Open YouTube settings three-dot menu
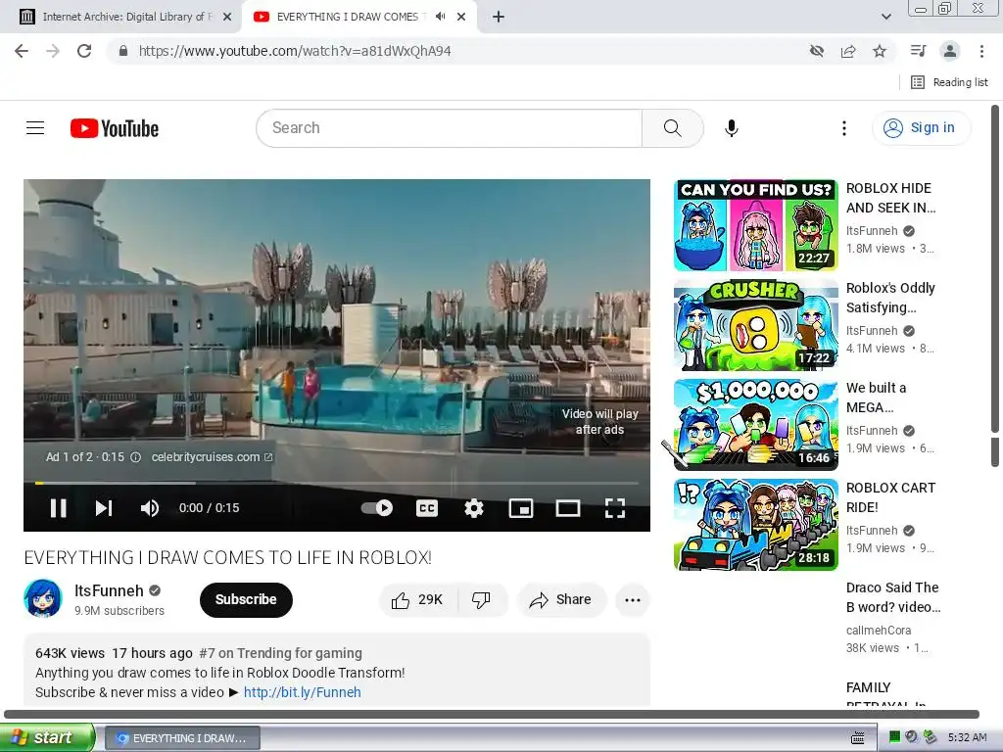This screenshot has width=1003, height=752. pyautogui.click(x=843, y=128)
